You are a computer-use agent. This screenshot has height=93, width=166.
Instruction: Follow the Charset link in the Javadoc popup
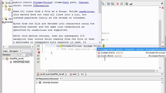[84, 2]
